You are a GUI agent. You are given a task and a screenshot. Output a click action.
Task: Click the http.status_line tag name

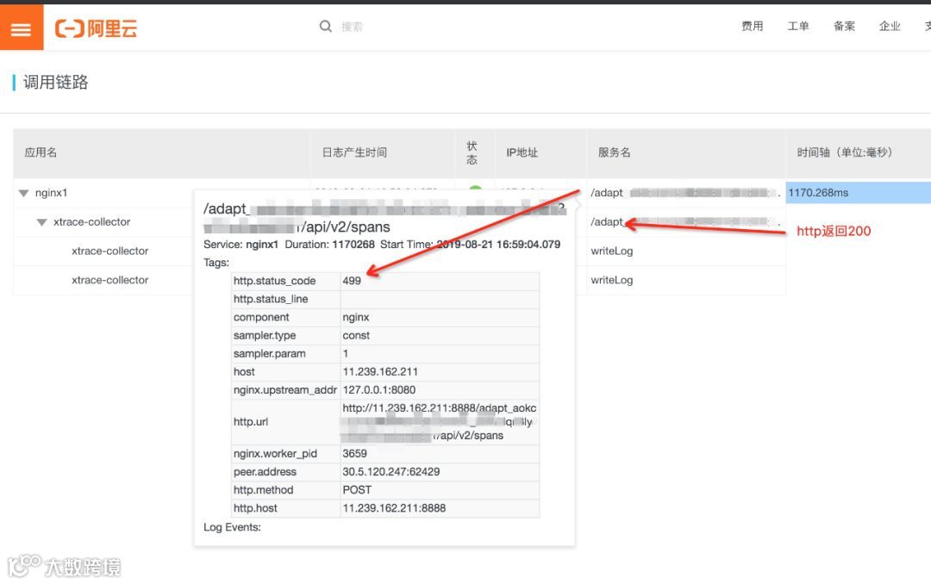[x=271, y=299]
